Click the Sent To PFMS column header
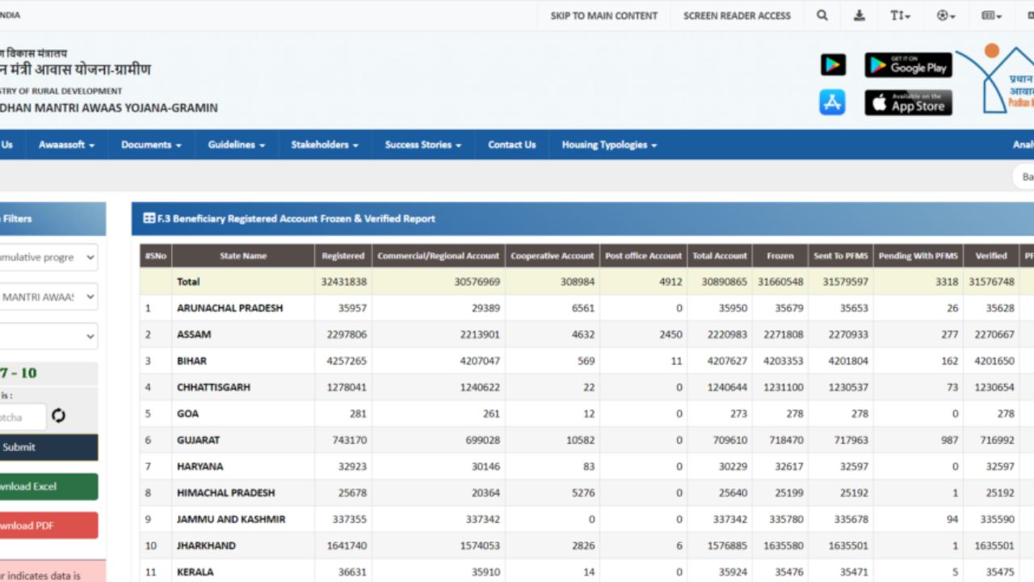Screen dimensions: 1034x582 (841, 255)
